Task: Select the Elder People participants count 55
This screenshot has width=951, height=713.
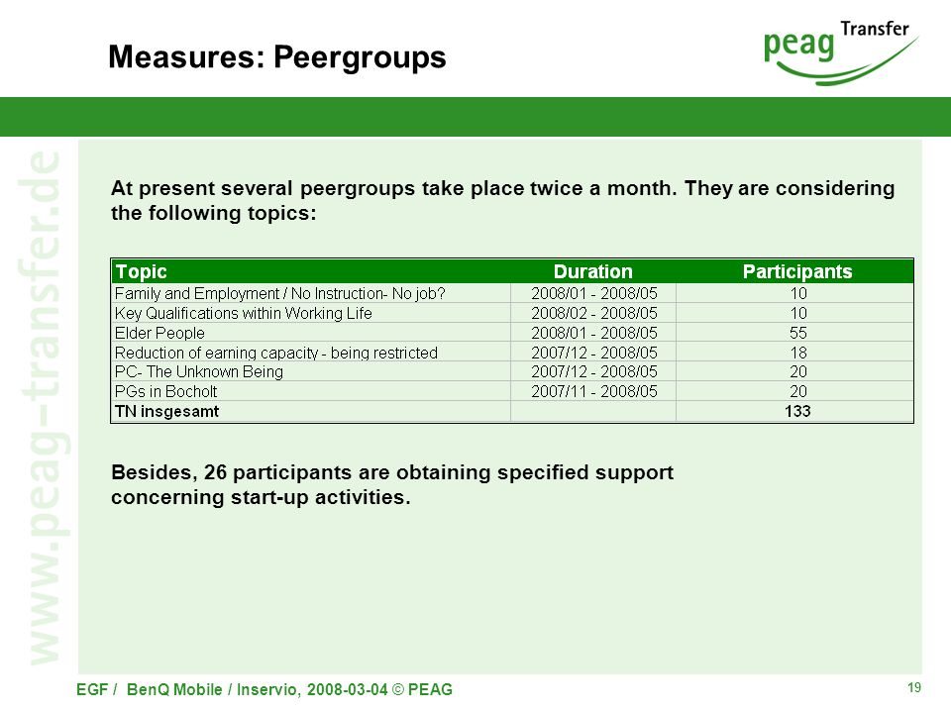Action: pos(797,333)
